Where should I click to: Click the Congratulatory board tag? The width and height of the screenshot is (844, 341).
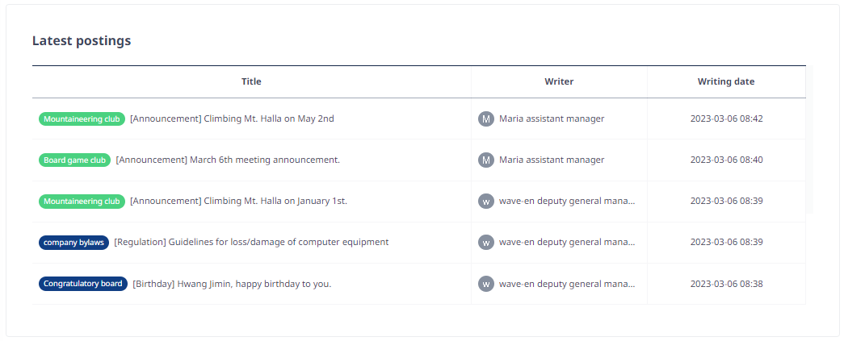click(83, 284)
